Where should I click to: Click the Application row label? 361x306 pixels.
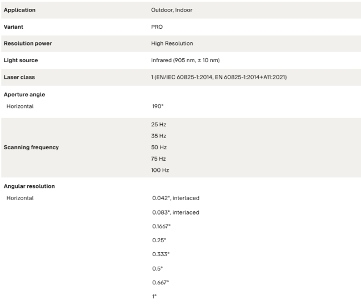point(19,10)
